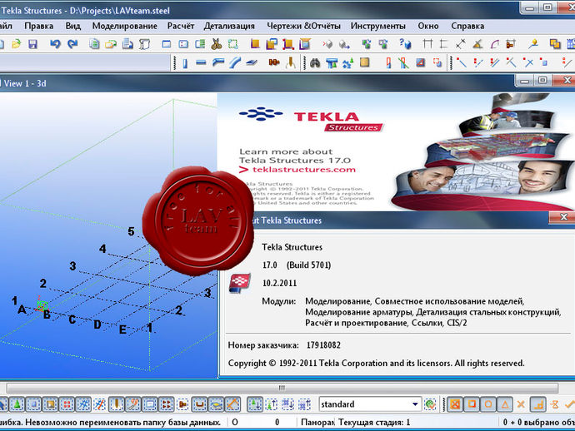The height and width of the screenshot is (431, 575).
Task: Select the contour plate tool
Action: (x=252, y=63)
